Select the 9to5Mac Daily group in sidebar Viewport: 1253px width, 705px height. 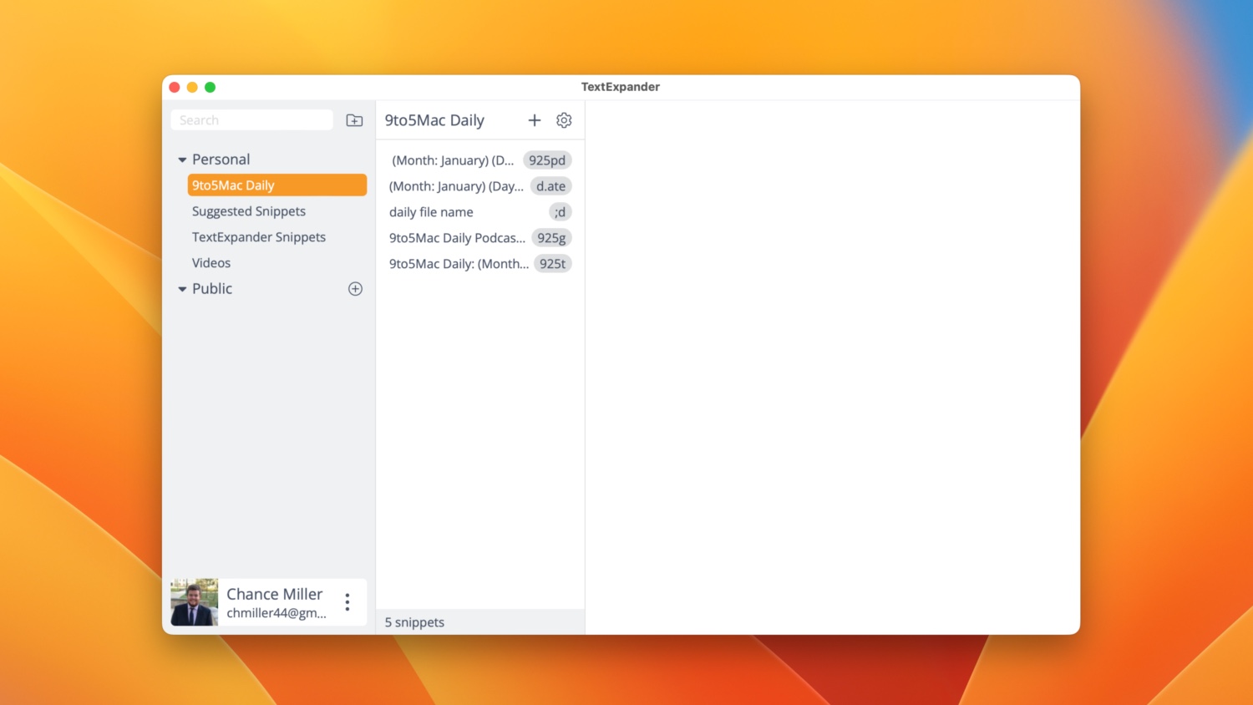tap(234, 185)
